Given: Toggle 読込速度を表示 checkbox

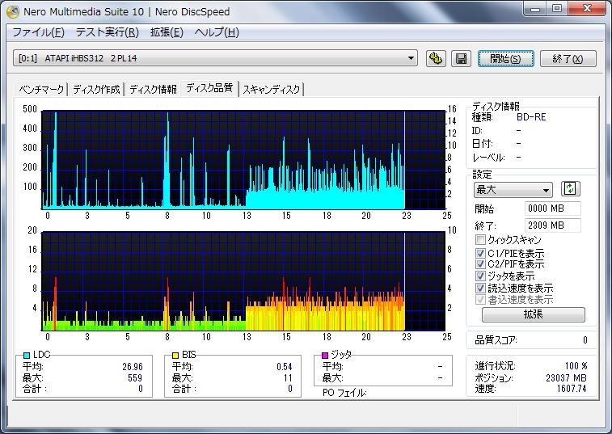Looking at the screenshot, I should [x=480, y=288].
